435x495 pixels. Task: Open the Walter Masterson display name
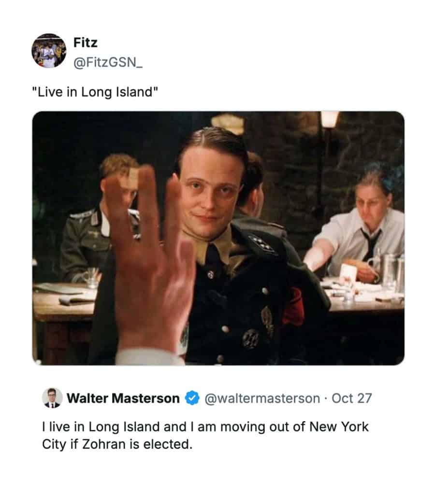[x=123, y=398]
